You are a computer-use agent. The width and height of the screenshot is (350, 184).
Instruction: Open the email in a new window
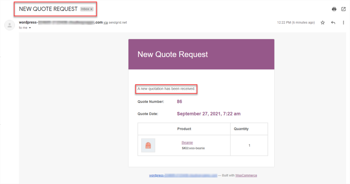(343, 9)
